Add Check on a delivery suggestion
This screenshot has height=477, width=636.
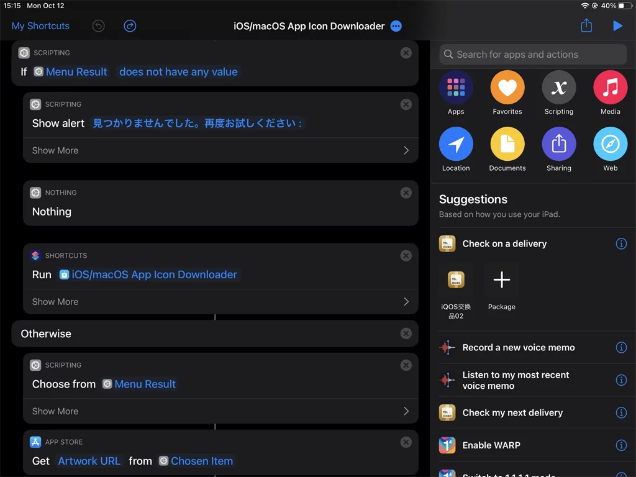point(504,243)
